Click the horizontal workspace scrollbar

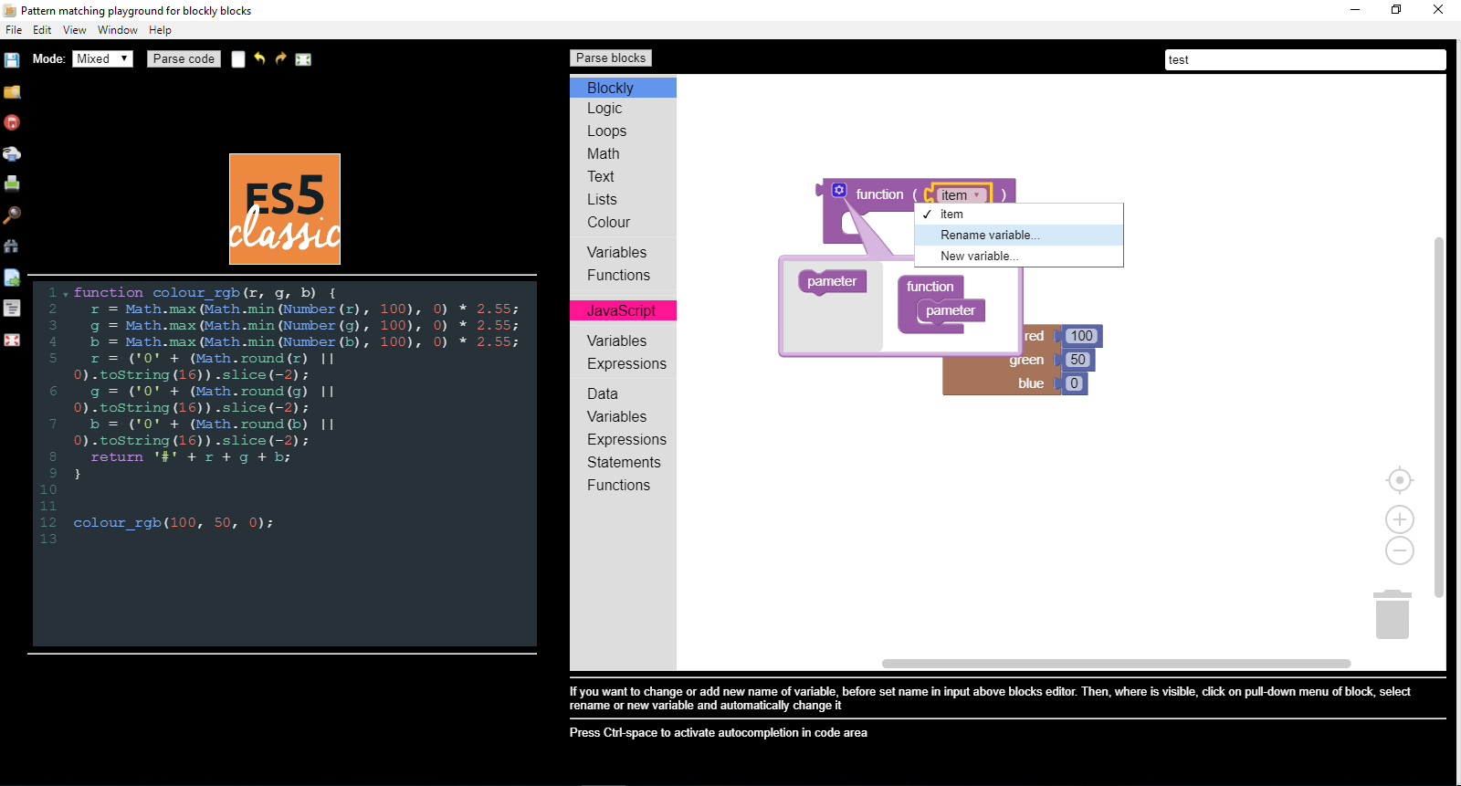coord(1116,664)
